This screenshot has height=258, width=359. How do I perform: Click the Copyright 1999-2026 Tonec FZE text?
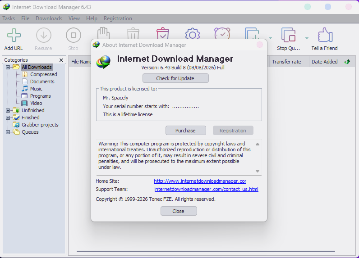point(156,199)
